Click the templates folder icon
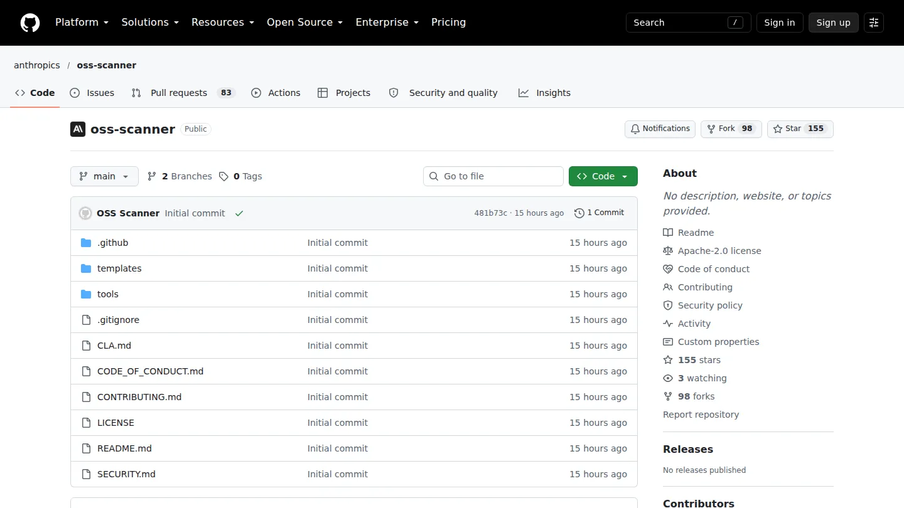The height and width of the screenshot is (508, 904). coord(86,268)
